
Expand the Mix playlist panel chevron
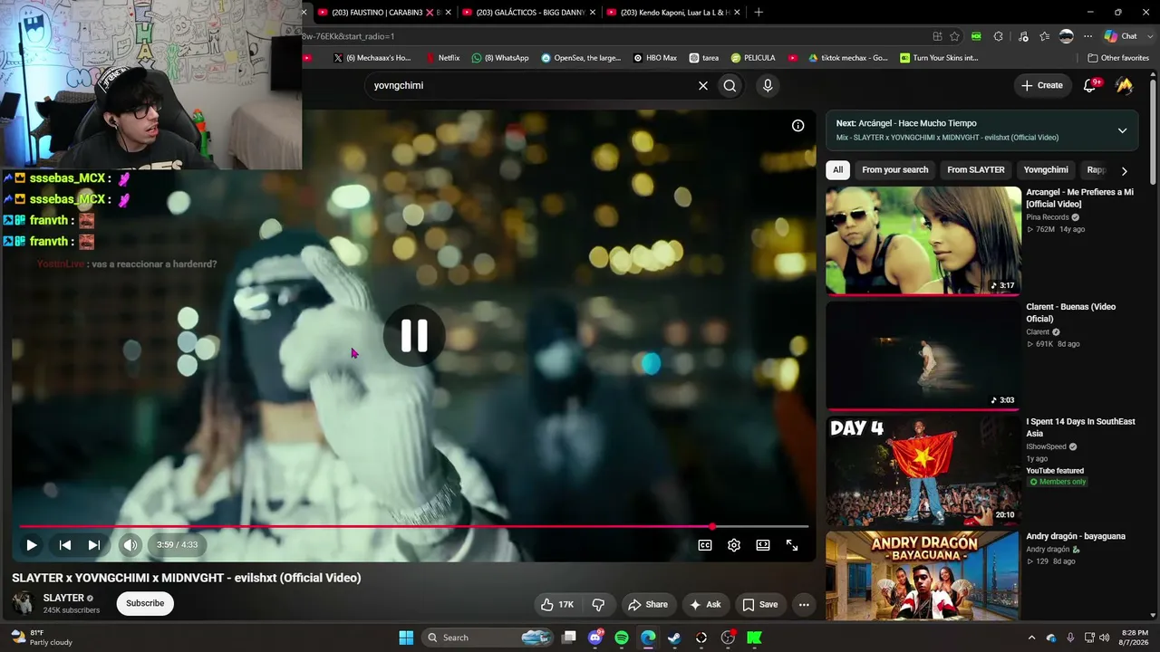[1122, 130]
